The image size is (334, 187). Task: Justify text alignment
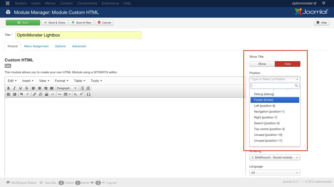pos(52,88)
